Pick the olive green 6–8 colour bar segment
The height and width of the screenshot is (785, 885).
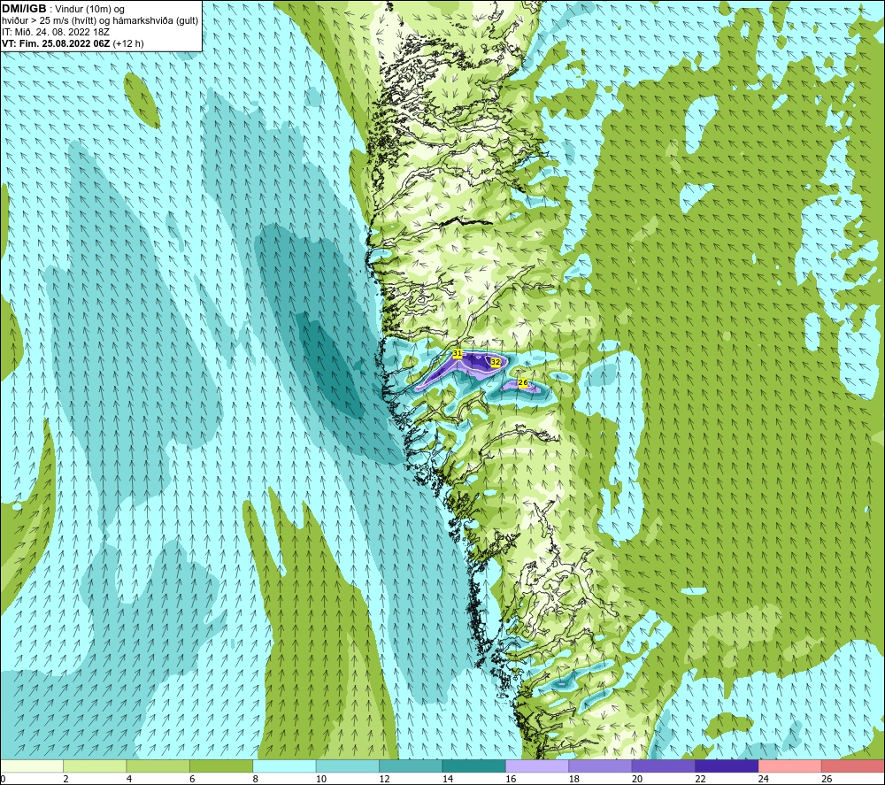221,766
